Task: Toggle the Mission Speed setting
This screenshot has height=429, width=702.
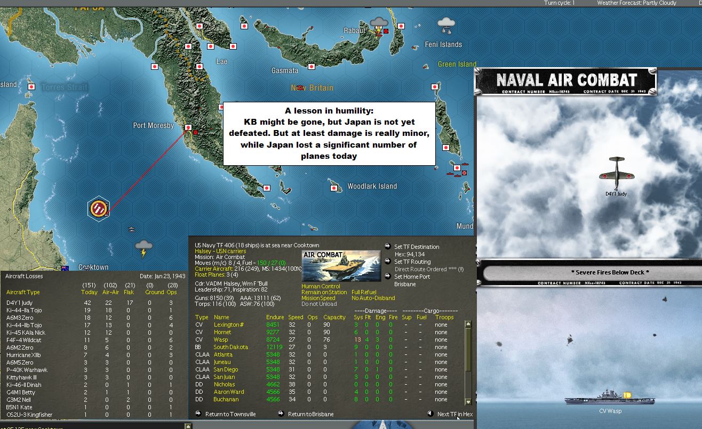Action: click(x=318, y=298)
